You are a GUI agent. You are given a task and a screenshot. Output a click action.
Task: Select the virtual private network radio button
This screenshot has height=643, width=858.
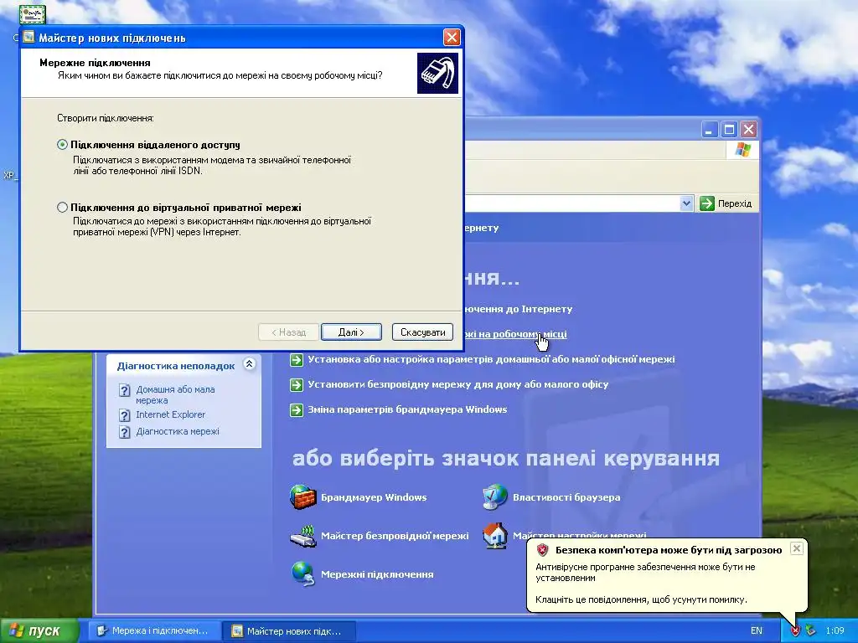point(62,208)
